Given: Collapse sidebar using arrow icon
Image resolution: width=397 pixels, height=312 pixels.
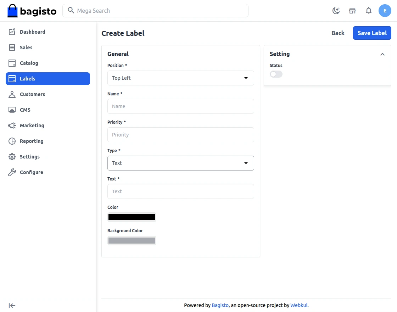Looking at the screenshot, I should click(x=12, y=306).
